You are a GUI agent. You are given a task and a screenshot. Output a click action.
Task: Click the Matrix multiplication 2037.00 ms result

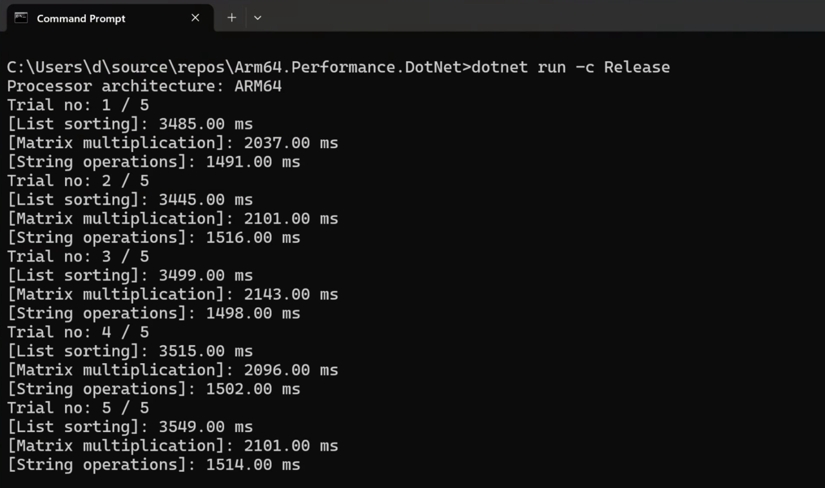[173, 142]
